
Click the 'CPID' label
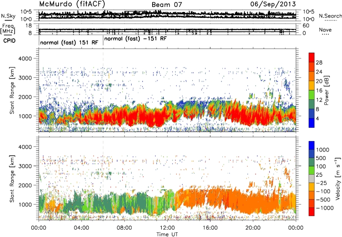9,41
